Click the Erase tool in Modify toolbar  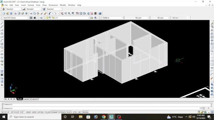[x=212, y=23]
